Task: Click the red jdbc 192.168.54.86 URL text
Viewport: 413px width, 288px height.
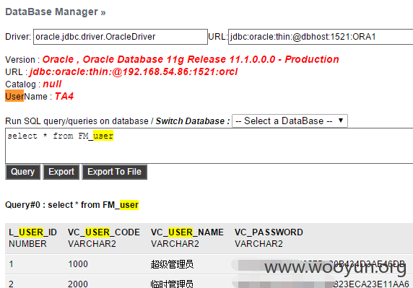Action: tap(134, 71)
